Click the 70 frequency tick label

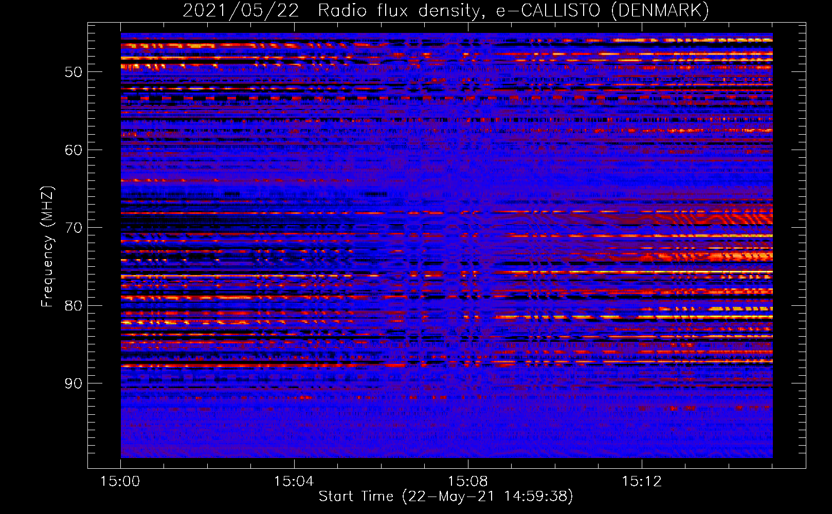[x=74, y=228]
